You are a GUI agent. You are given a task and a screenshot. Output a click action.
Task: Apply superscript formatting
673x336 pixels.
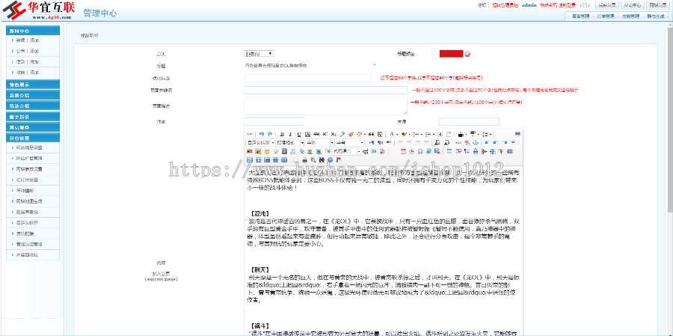click(325, 134)
